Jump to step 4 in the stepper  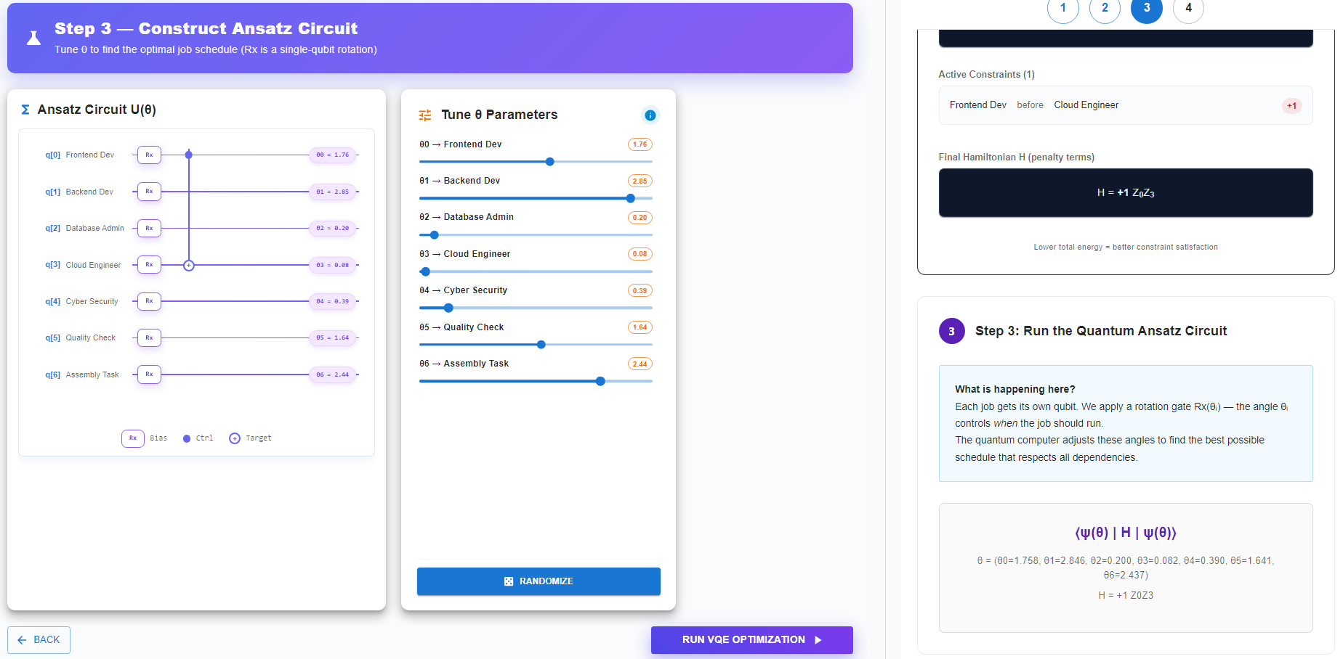(1188, 9)
